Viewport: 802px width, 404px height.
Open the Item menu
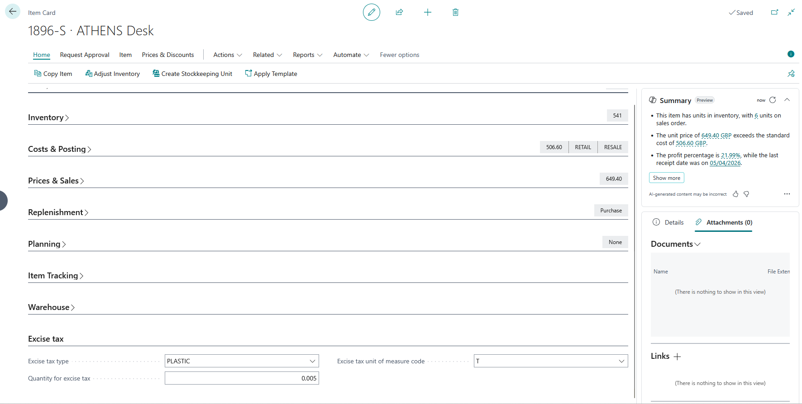[x=125, y=55]
